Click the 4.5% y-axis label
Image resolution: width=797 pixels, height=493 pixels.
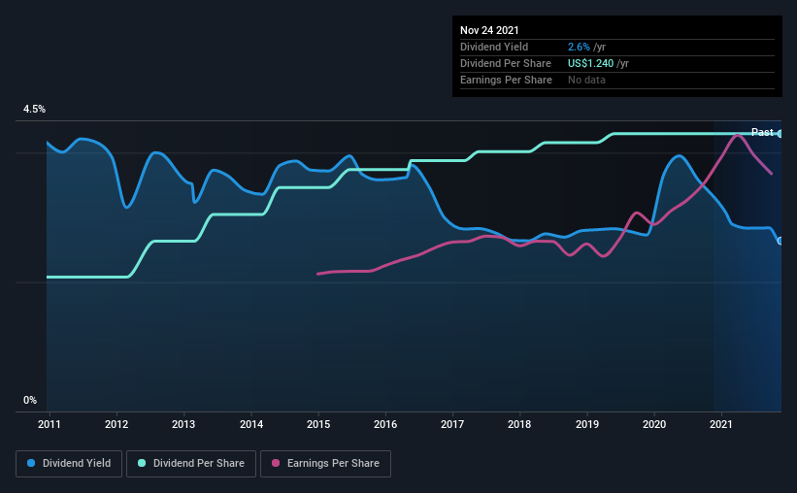click(x=34, y=110)
